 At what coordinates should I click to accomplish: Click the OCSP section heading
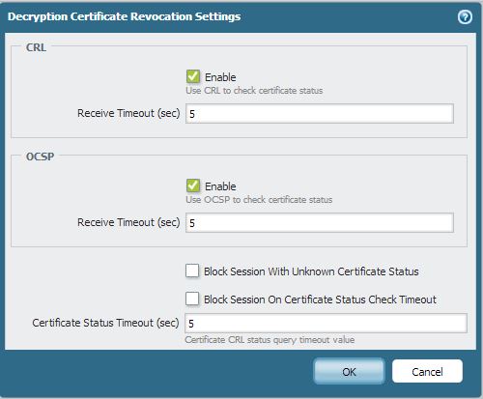40,157
